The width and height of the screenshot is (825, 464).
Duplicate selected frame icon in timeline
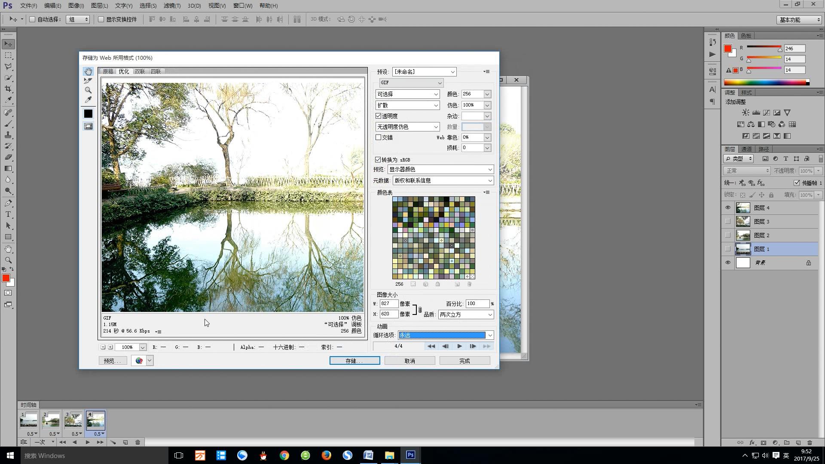coord(125,442)
